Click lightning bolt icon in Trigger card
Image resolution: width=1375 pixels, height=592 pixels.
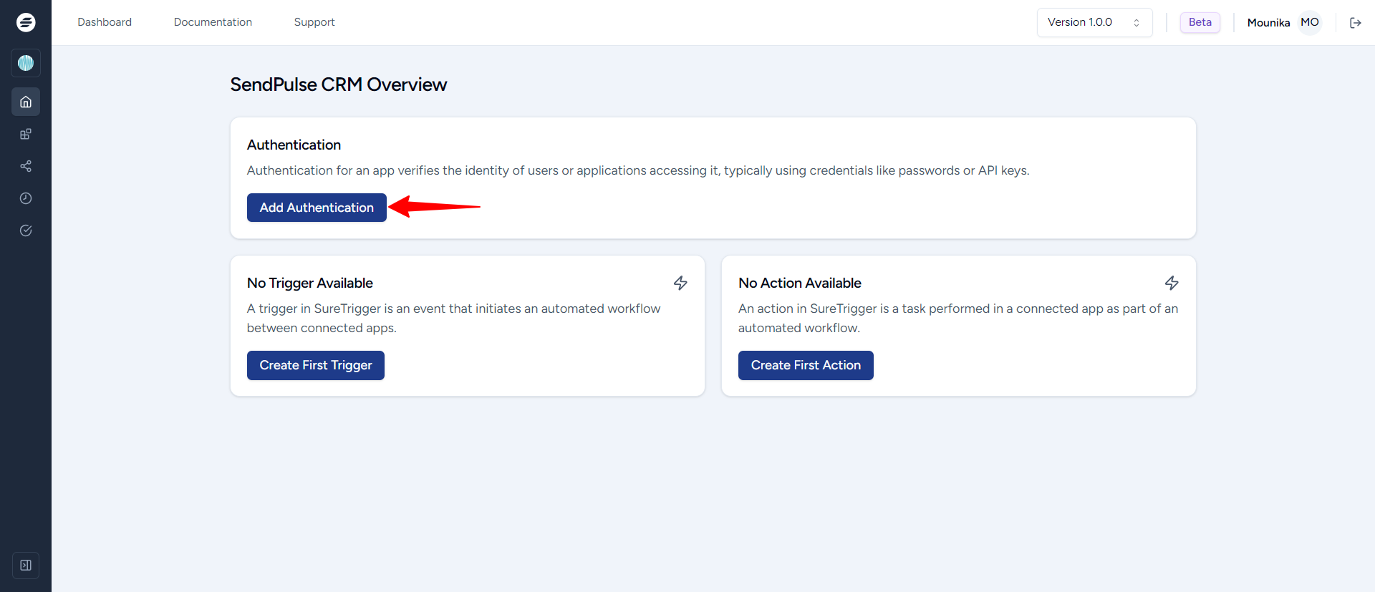click(x=680, y=283)
